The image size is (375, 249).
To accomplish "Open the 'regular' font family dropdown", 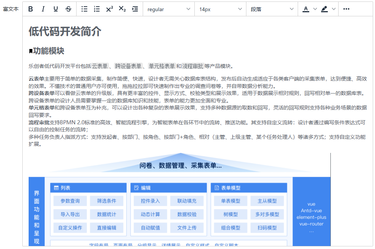I will [x=168, y=9].
